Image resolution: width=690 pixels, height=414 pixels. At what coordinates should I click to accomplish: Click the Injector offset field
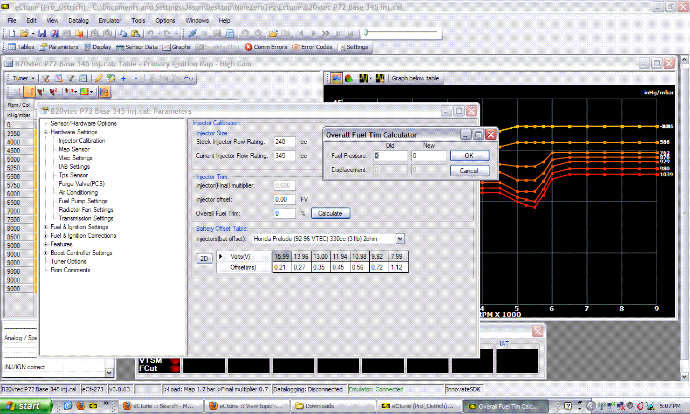pyautogui.click(x=285, y=199)
